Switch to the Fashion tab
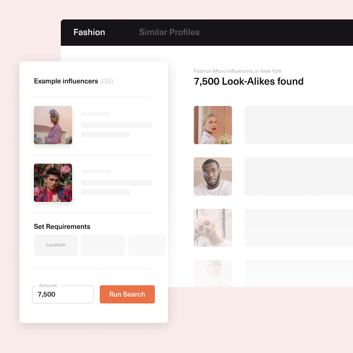 89,32
